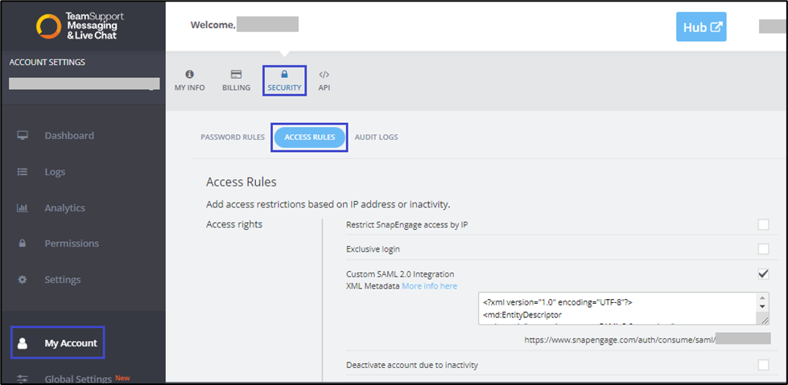
Task: Enable Deactivate account due to inactivity
Action: [x=763, y=365]
